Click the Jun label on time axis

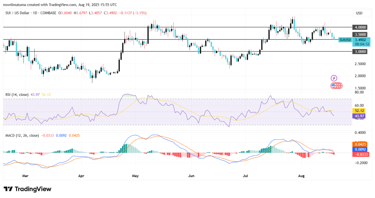pos(192,176)
